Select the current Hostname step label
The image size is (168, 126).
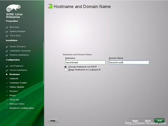pyautogui.click(x=15, y=74)
